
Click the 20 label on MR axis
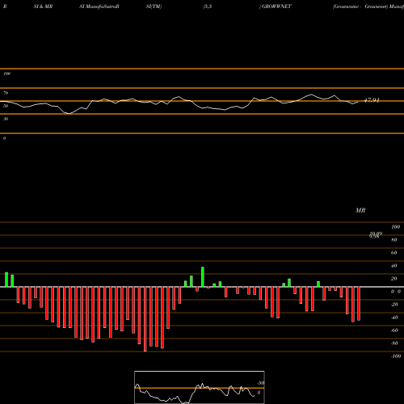click(394, 279)
